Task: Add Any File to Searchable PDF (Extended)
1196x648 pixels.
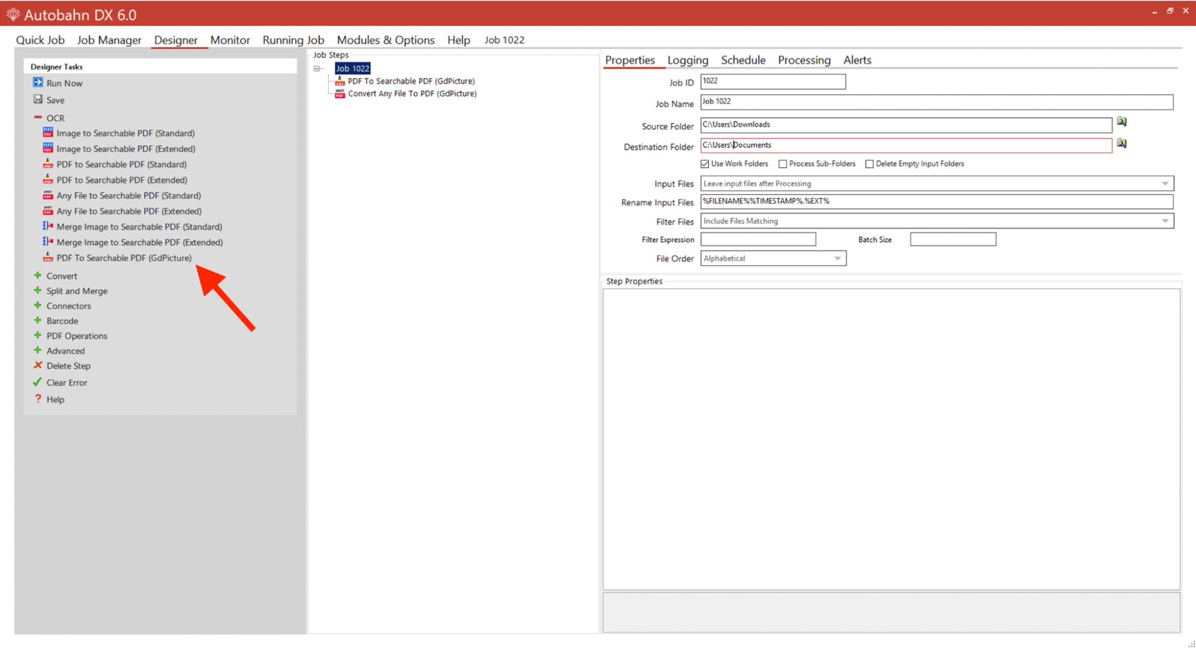Action: (129, 211)
